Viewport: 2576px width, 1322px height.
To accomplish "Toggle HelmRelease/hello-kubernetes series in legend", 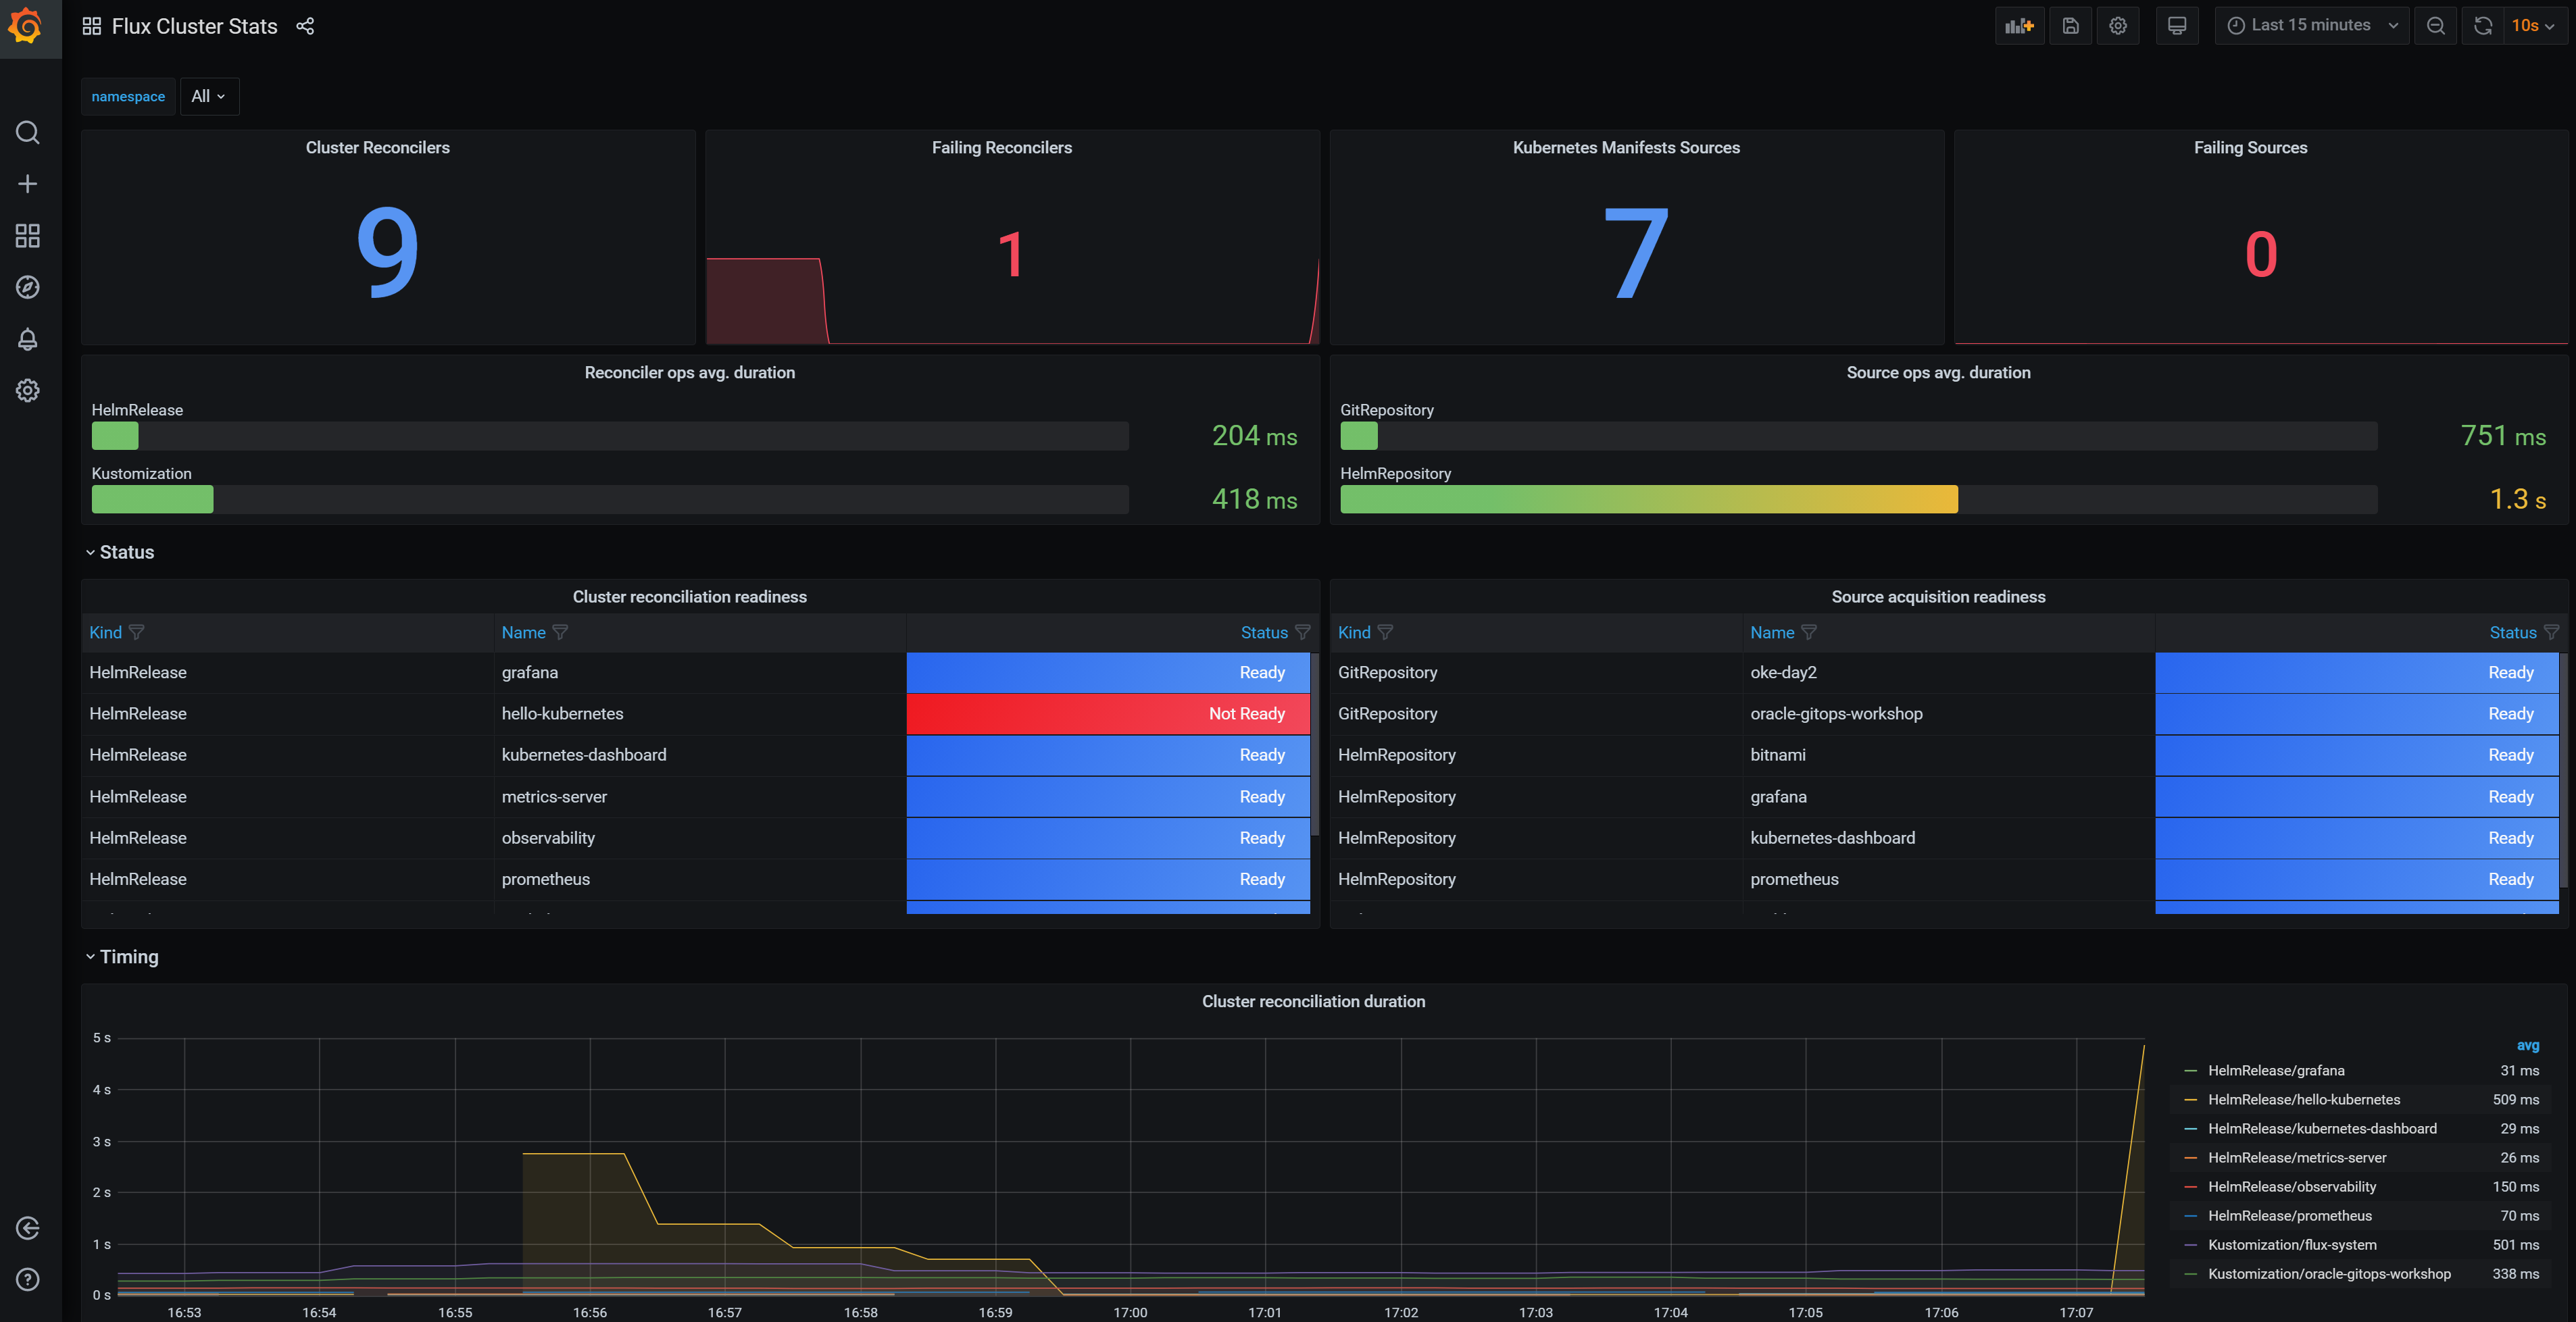I will point(2303,1099).
